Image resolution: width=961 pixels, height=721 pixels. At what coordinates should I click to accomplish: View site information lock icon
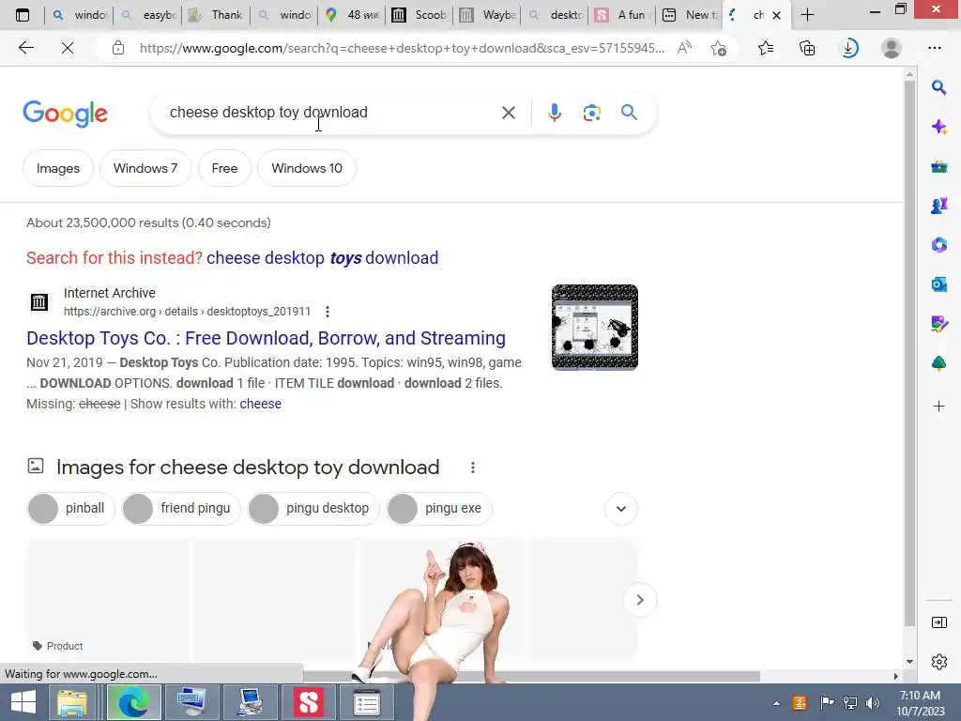(x=118, y=49)
